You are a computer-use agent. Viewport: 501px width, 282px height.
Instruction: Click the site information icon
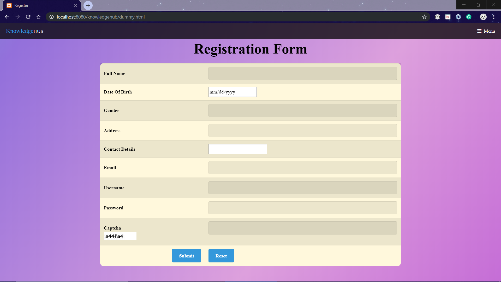(x=52, y=17)
